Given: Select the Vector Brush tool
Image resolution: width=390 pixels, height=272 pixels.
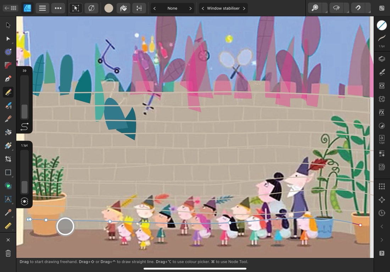Looking at the screenshot, I should click(x=8, y=106).
